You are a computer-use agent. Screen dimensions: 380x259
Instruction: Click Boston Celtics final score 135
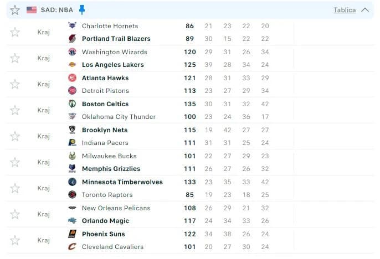point(190,104)
